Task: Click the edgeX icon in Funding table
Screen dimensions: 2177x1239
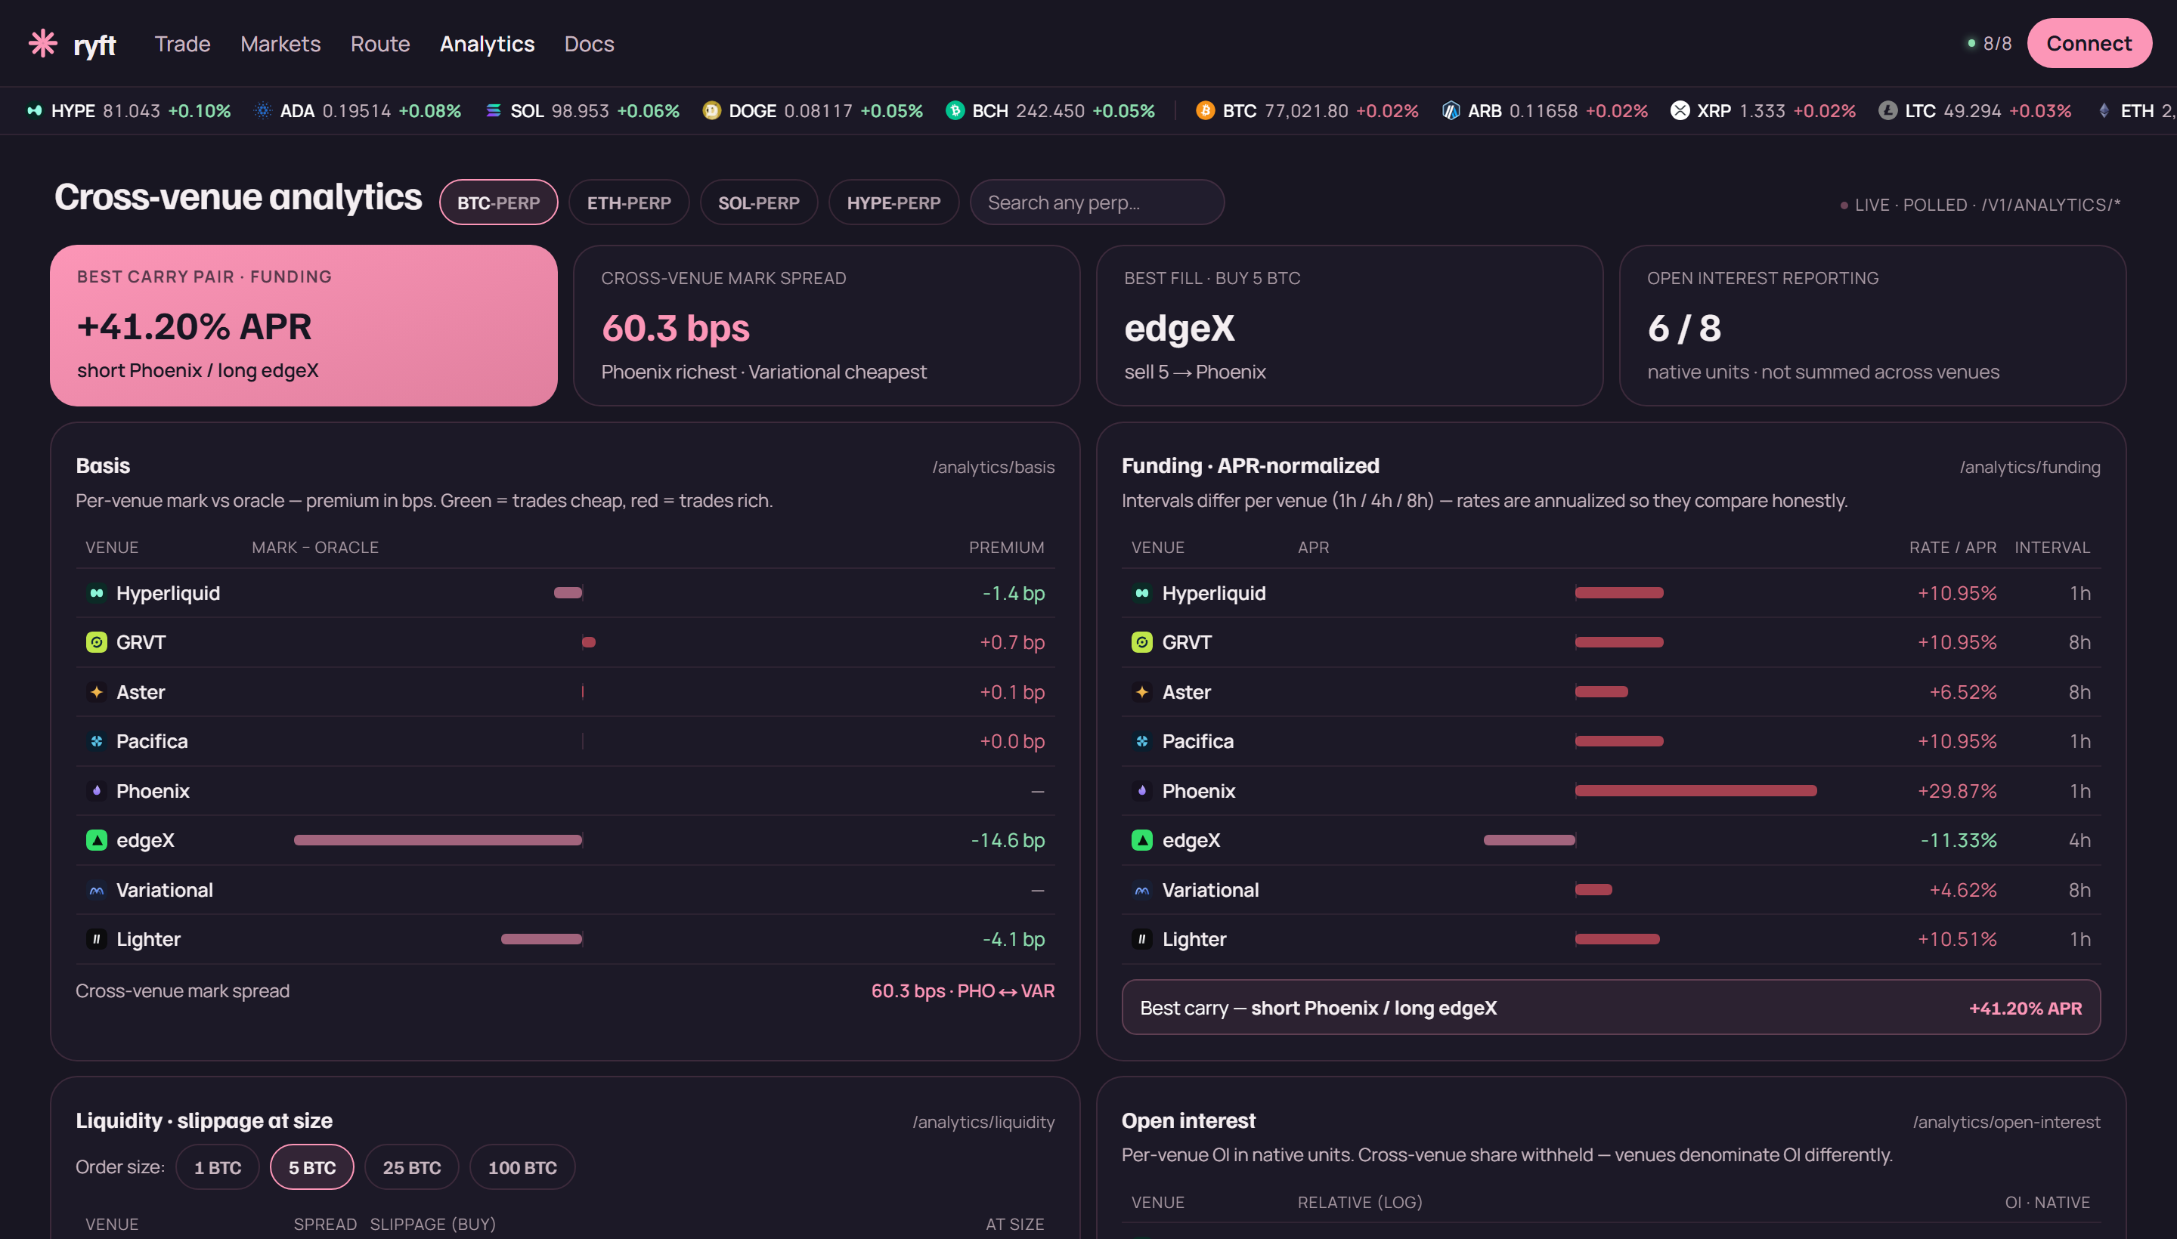Action: tap(1143, 840)
